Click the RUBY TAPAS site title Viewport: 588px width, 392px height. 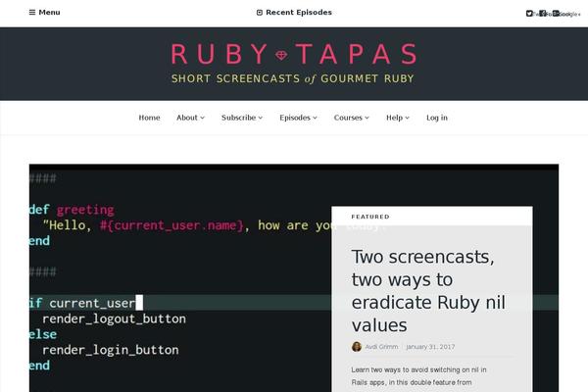coord(294,54)
